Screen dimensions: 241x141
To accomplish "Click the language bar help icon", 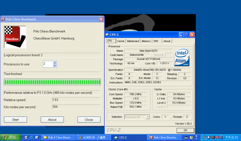I will click(x=191, y=138).
